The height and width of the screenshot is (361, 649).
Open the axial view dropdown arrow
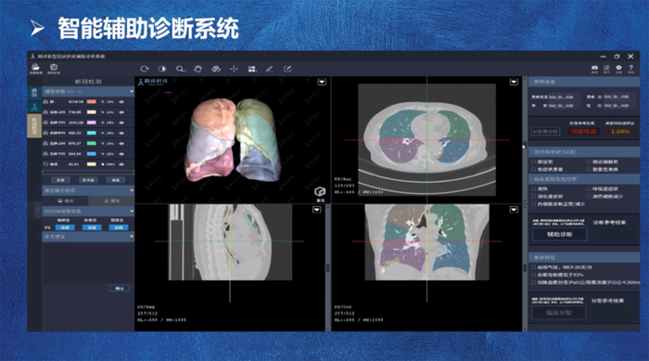514,82
